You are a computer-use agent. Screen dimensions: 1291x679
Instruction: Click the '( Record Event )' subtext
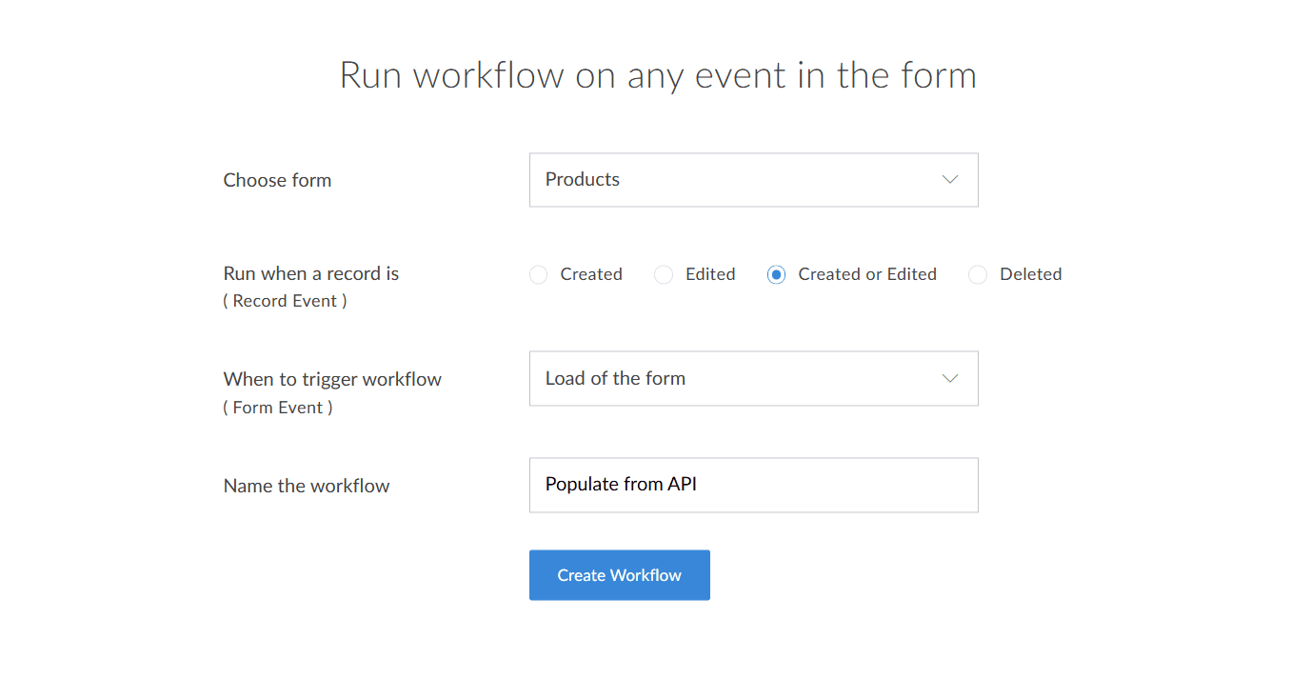click(x=285, y=301)
